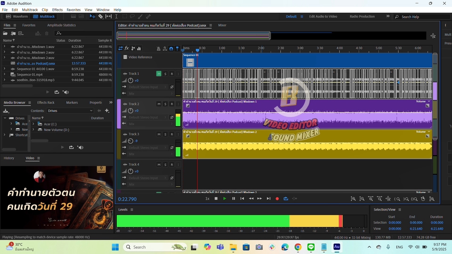The width and height of the screenshot is (452, 254).
Task: Toggle snapping magnet icon in the editor
Action: coord(171,48)
